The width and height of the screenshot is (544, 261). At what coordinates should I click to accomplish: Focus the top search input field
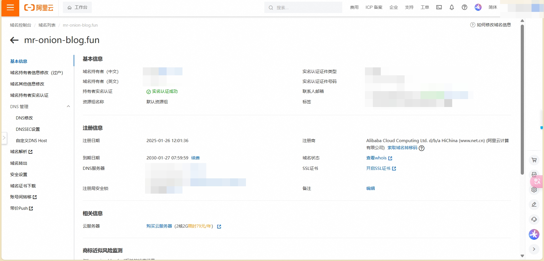306,8
